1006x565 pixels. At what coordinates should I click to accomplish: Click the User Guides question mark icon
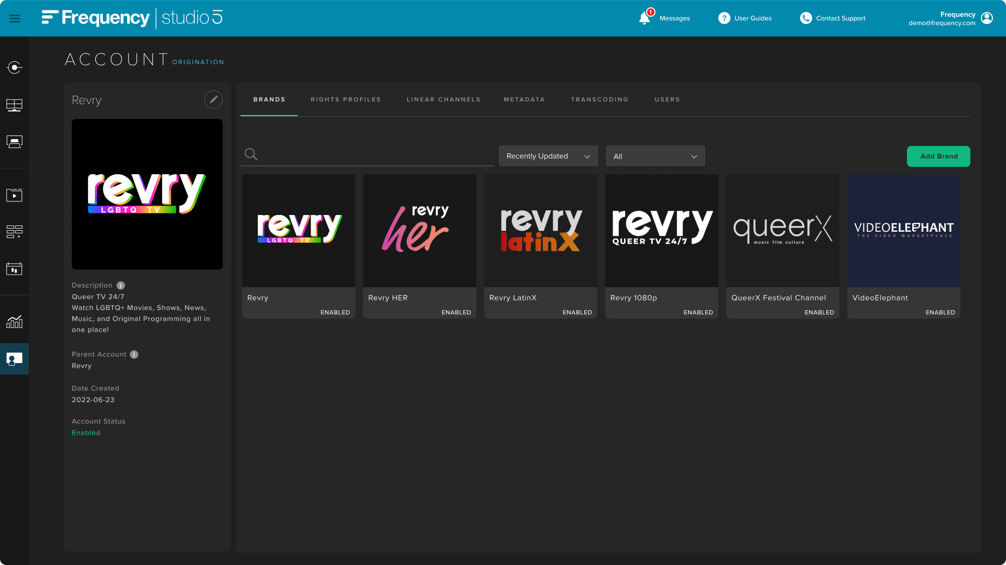click(x=724, y=18)
